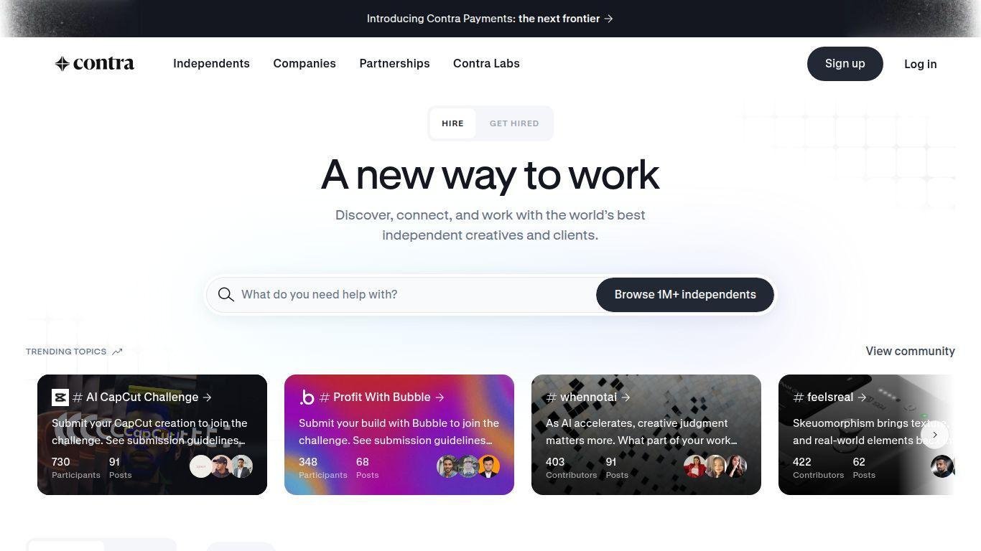The width and height of the screenshot is (981, 551).
Task: Click the search magnifier icon
Action: pyautogui.click(x=226, y=295)
